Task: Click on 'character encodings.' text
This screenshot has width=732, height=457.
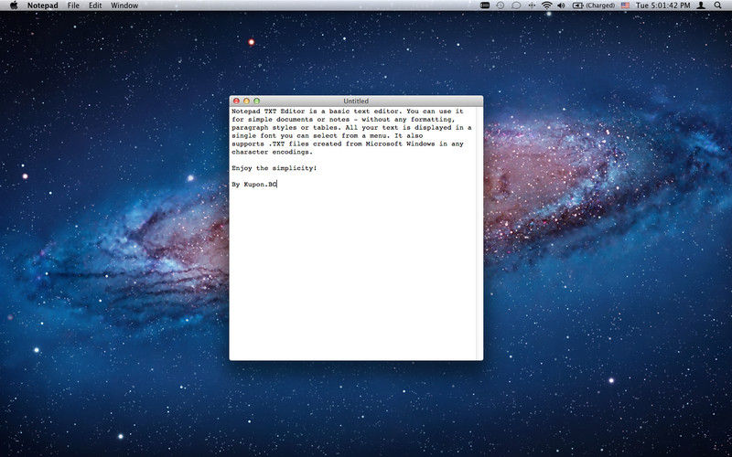Action: tap(272, 153)
